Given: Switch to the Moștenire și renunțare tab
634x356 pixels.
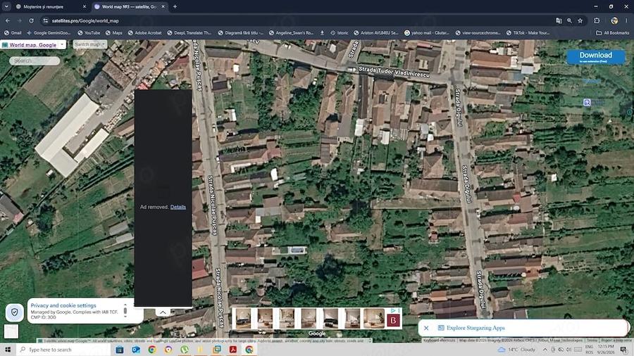Looking at the screenshot, I should click(48, 6).
